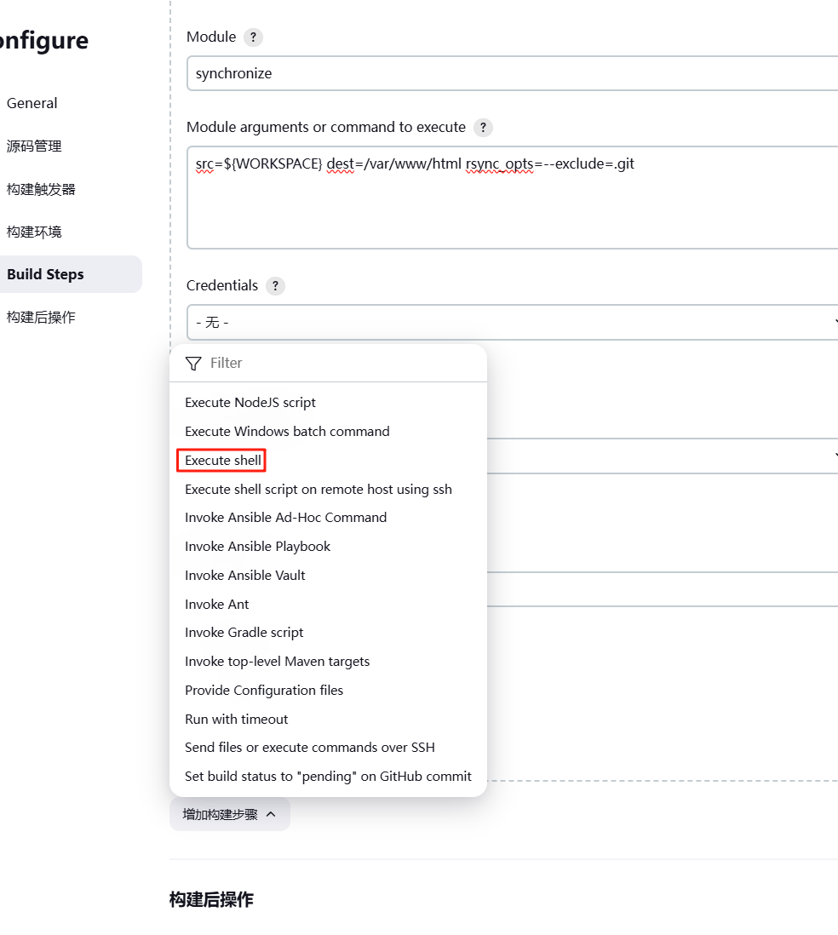The width and height of the screenshot is (838, 935).
Task: Click the module arguments text area
Action: [x=513, y=198]
